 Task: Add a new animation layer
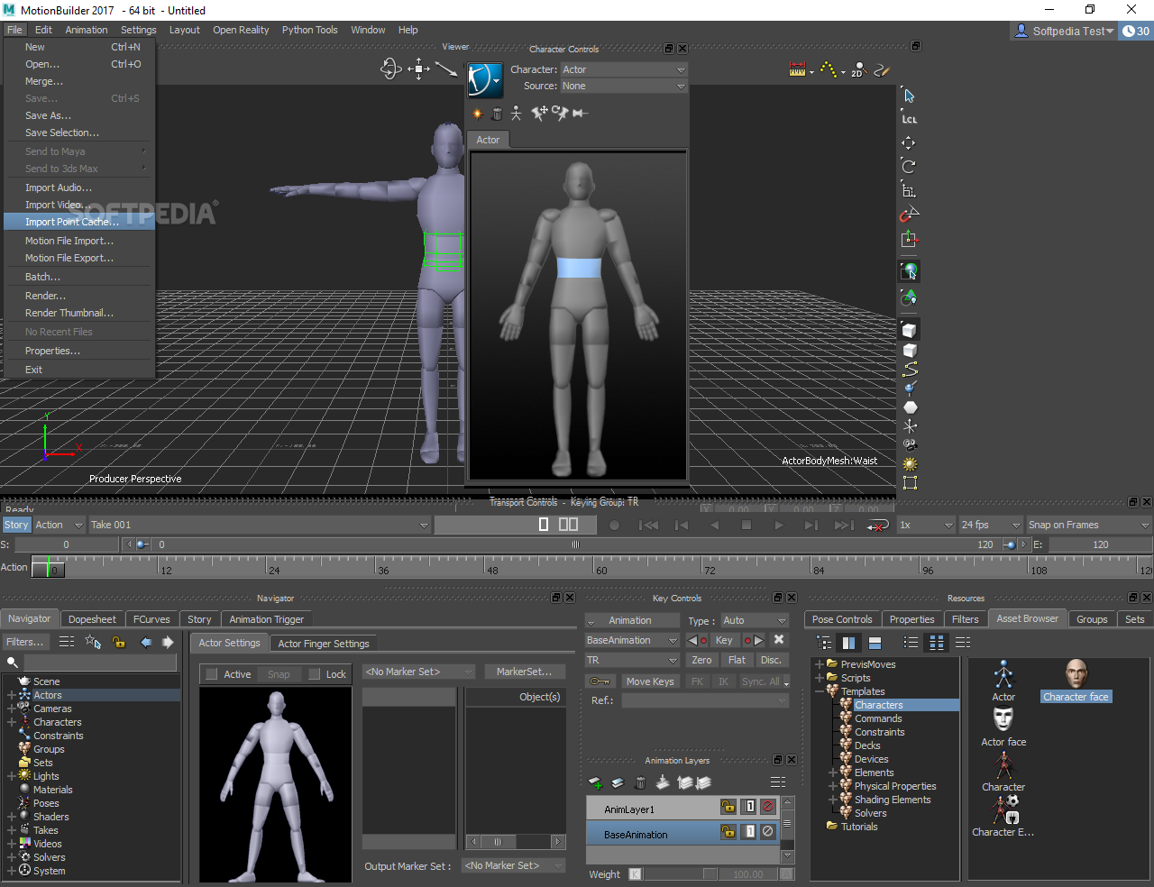click(x=595, y=782)
